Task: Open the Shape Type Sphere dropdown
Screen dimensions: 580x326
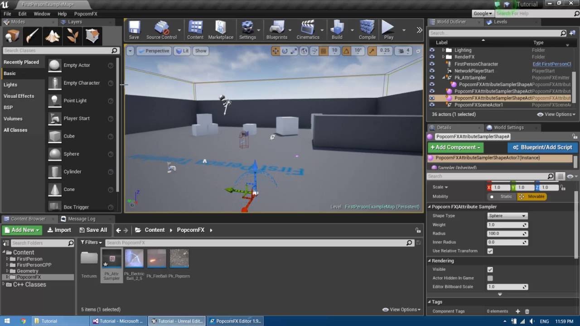Action: pyautogui.click(x=507, y=216)
